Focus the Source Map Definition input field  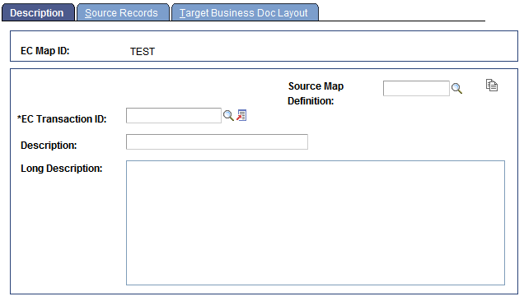pos(416,88)
